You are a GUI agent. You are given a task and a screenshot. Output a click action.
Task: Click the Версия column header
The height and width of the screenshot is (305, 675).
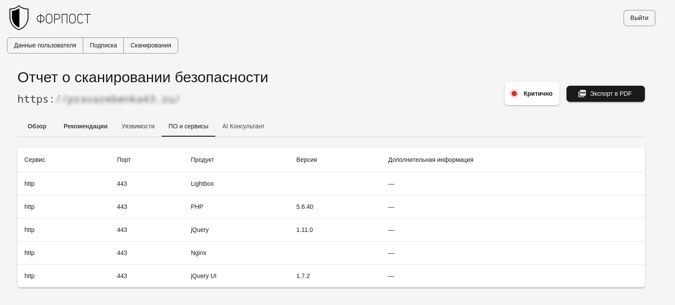(x=306, y=160)
